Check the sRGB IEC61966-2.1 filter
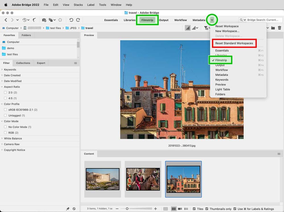This screenshot has width=284, height=212. [x=5, y=110]
